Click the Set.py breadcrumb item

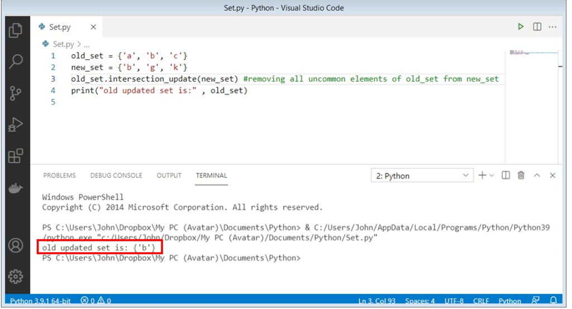coord(64,44)
